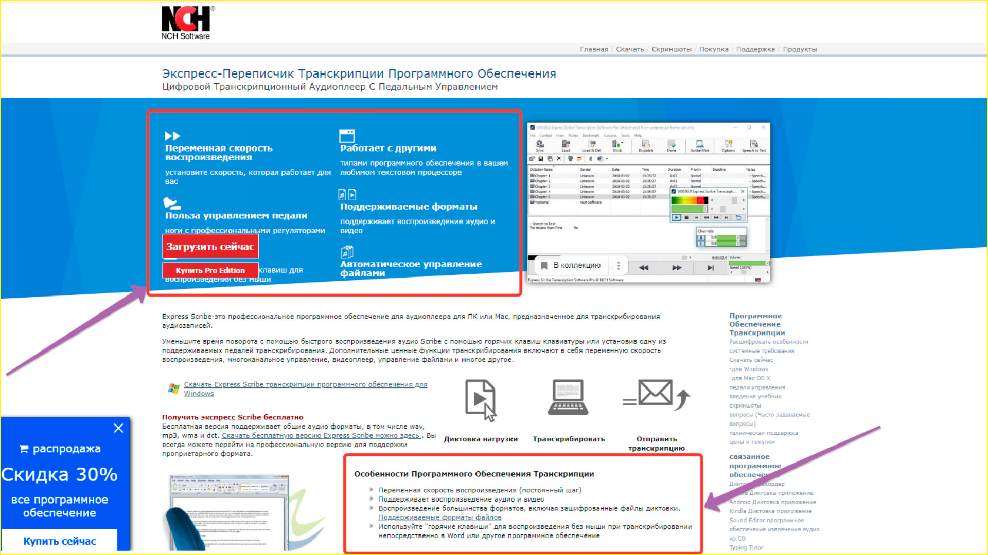This screenshot has height=555, width=988.
Task: Click the Отправить транскрипцию envelope icon
Action: [656, 395]
